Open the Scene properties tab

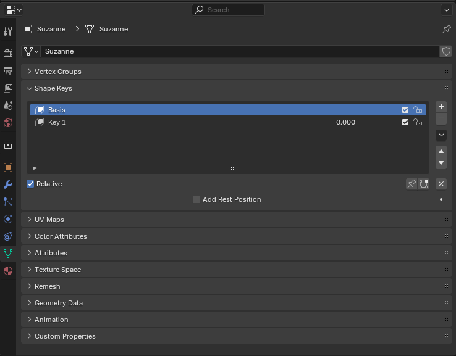pyautogui.click(x=8, y=106)
